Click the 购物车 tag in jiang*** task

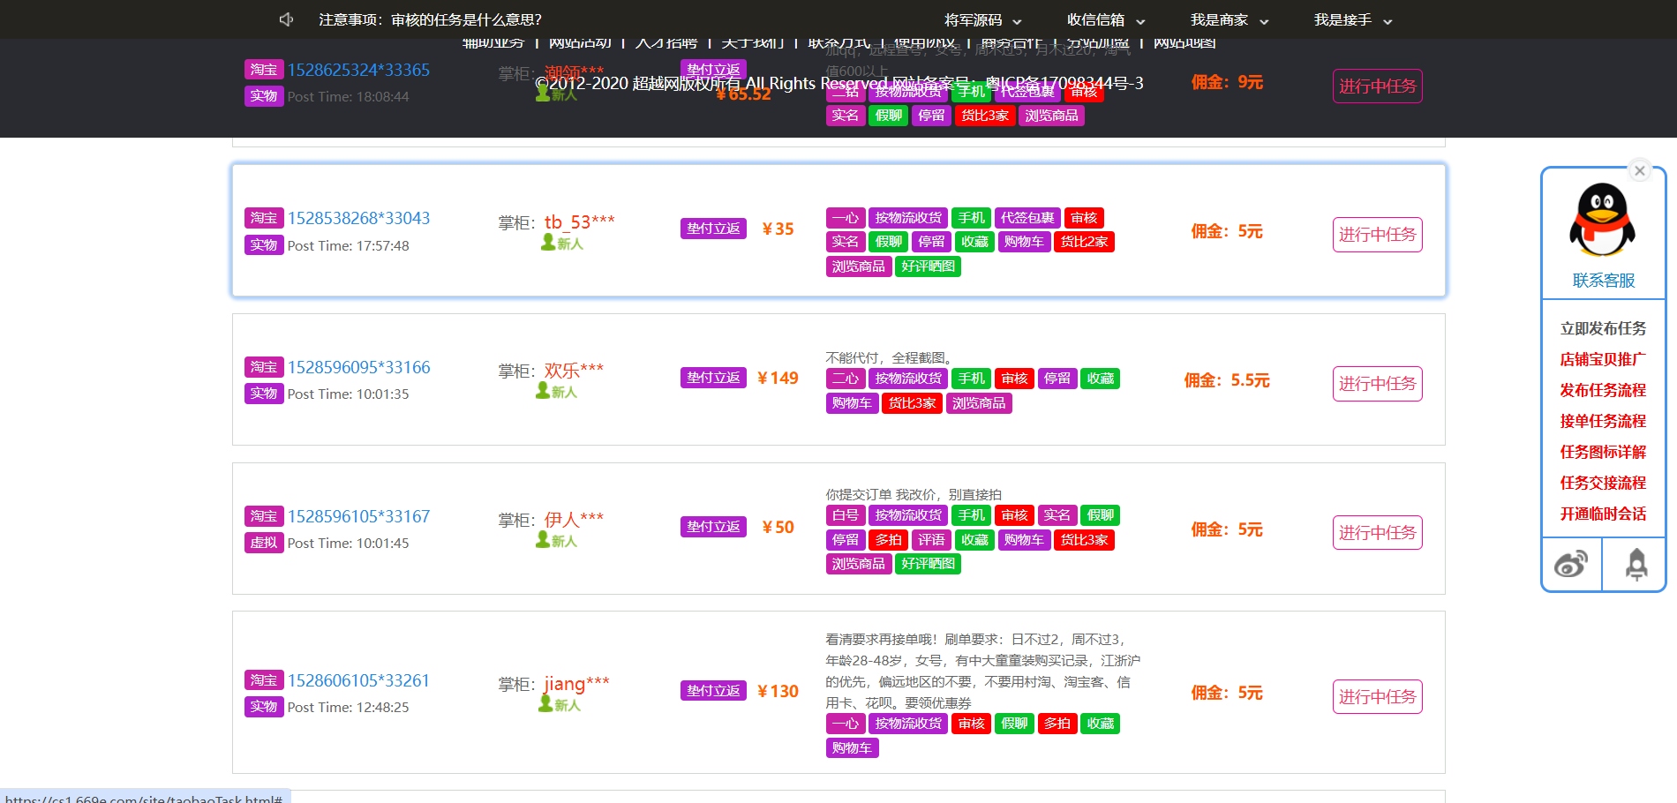point(852,748)
